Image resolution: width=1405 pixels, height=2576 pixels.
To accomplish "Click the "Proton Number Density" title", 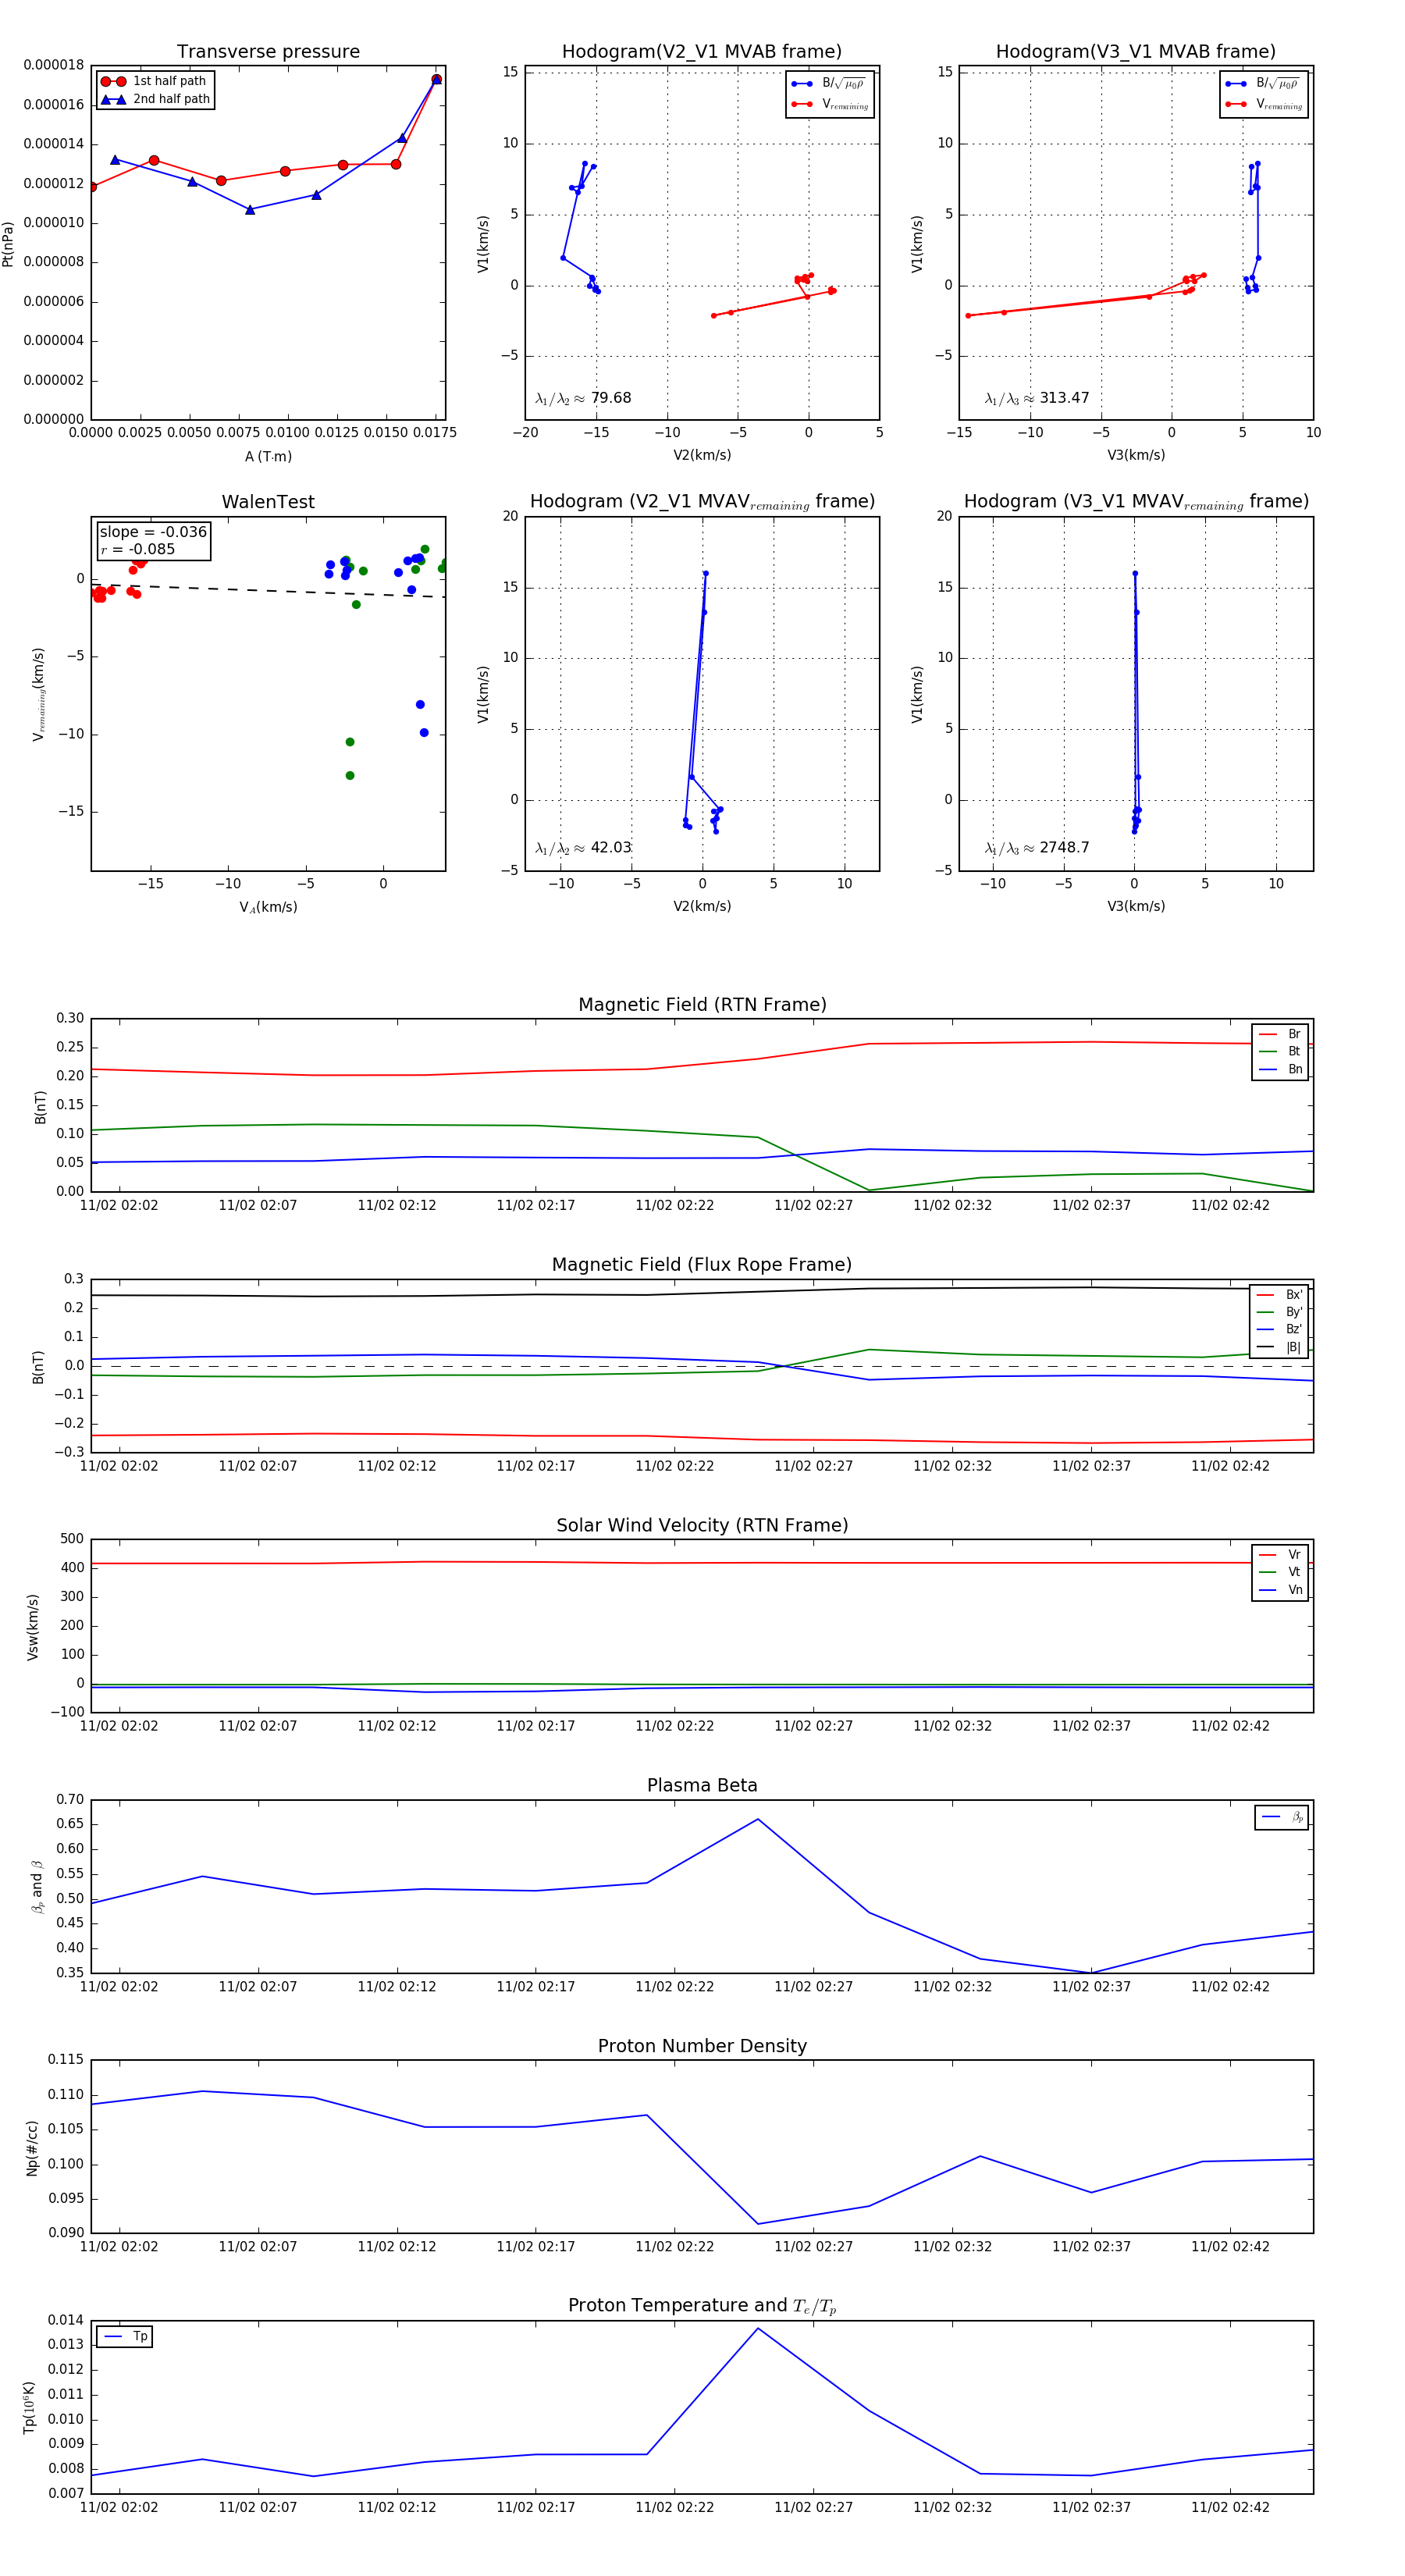I will coord(702,2046).
